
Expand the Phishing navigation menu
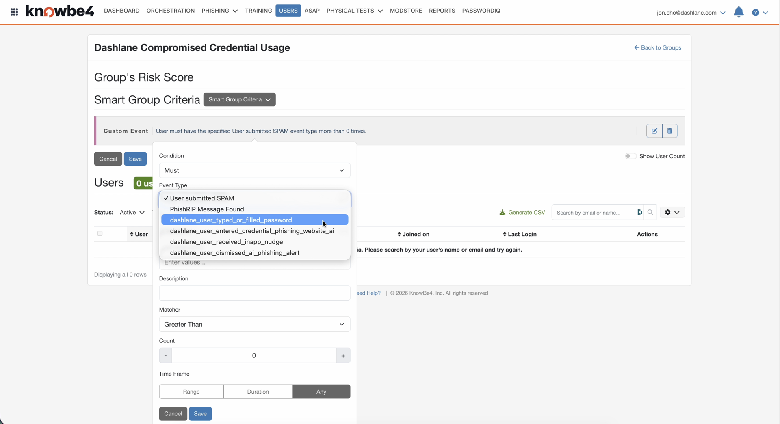tap(219, 11)
